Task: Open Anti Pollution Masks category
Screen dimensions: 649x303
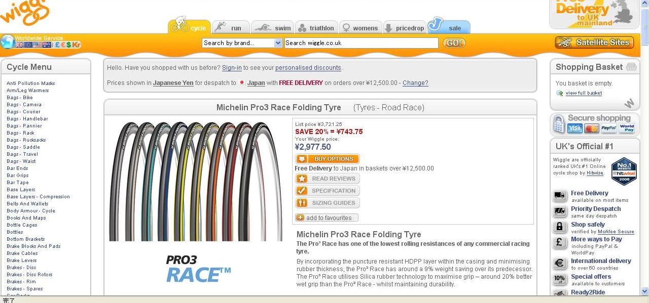Action: [x=30, y=83]
